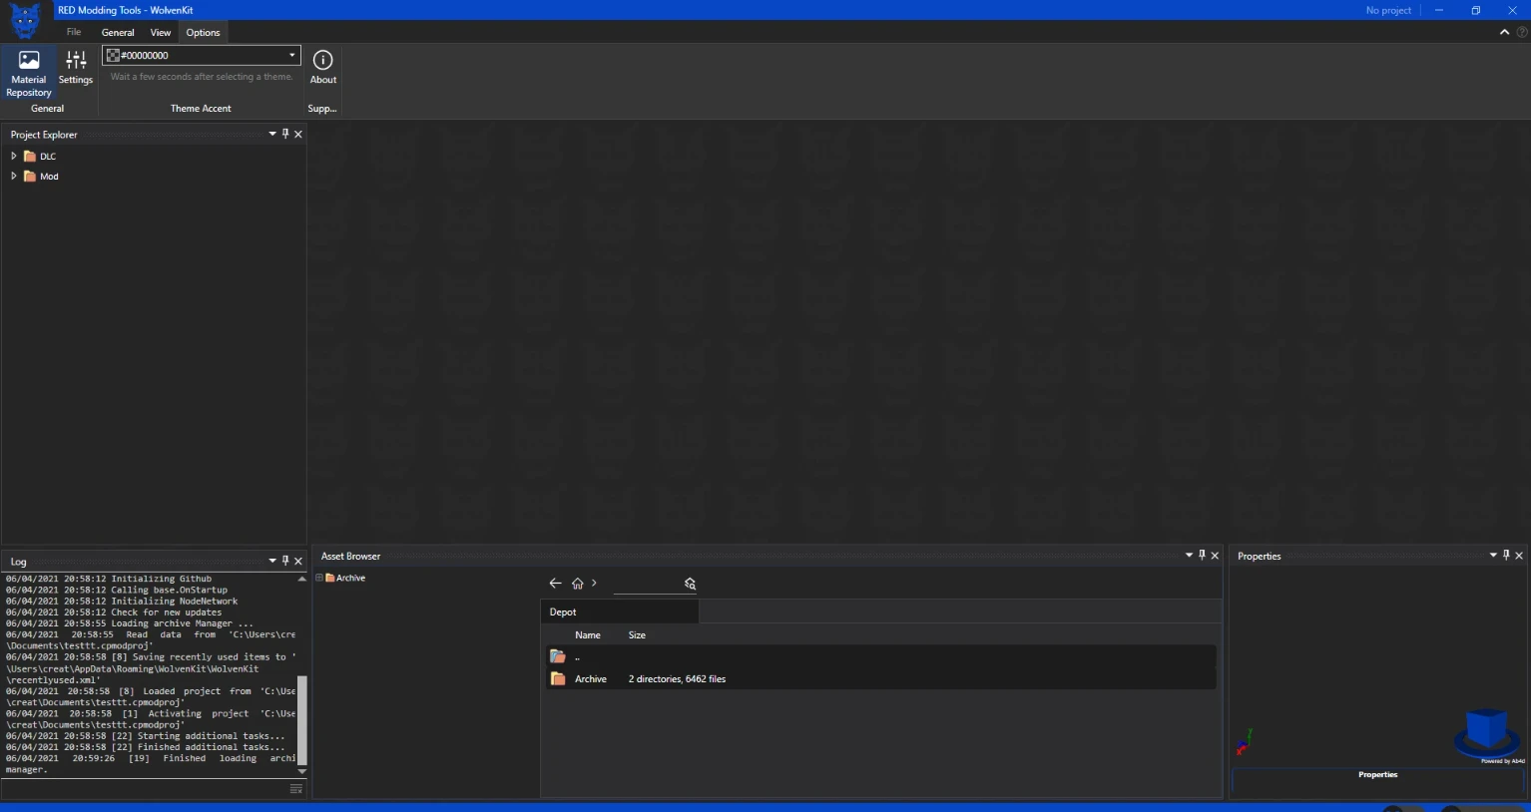The width and height of the screenshot is (1531, 812).
Task: Expand the Mod folder in Project Explorer
Action: 14,176
